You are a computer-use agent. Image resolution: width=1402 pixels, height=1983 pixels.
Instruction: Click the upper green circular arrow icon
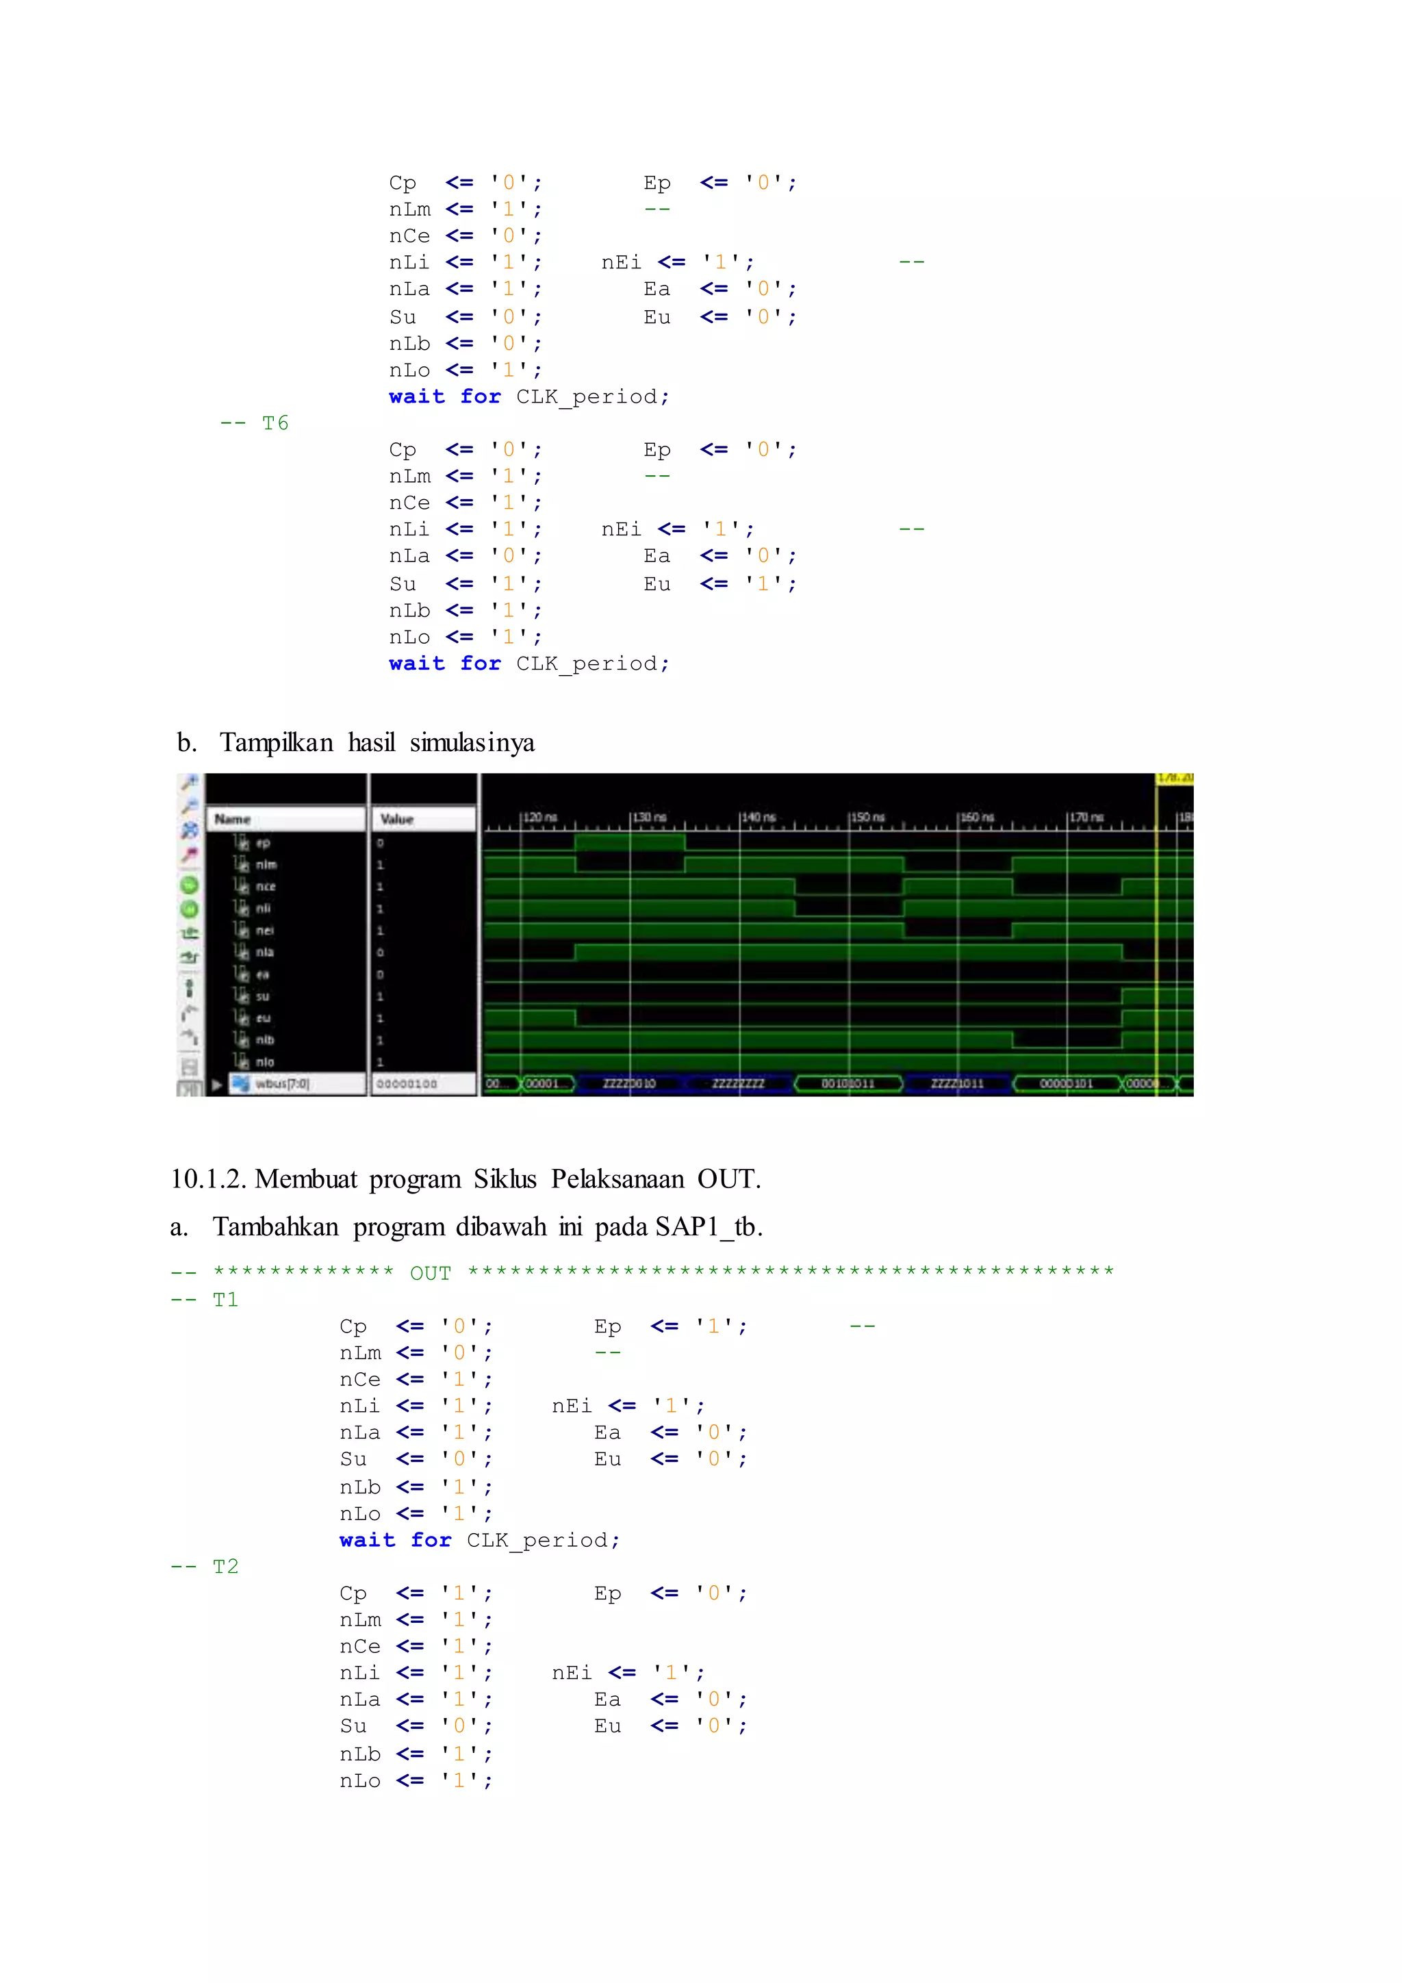click(x=190, y=885)
